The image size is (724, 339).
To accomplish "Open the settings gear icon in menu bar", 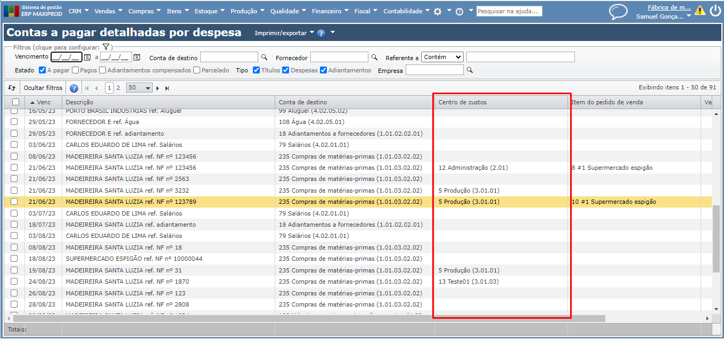I will (x=438, y=11).
